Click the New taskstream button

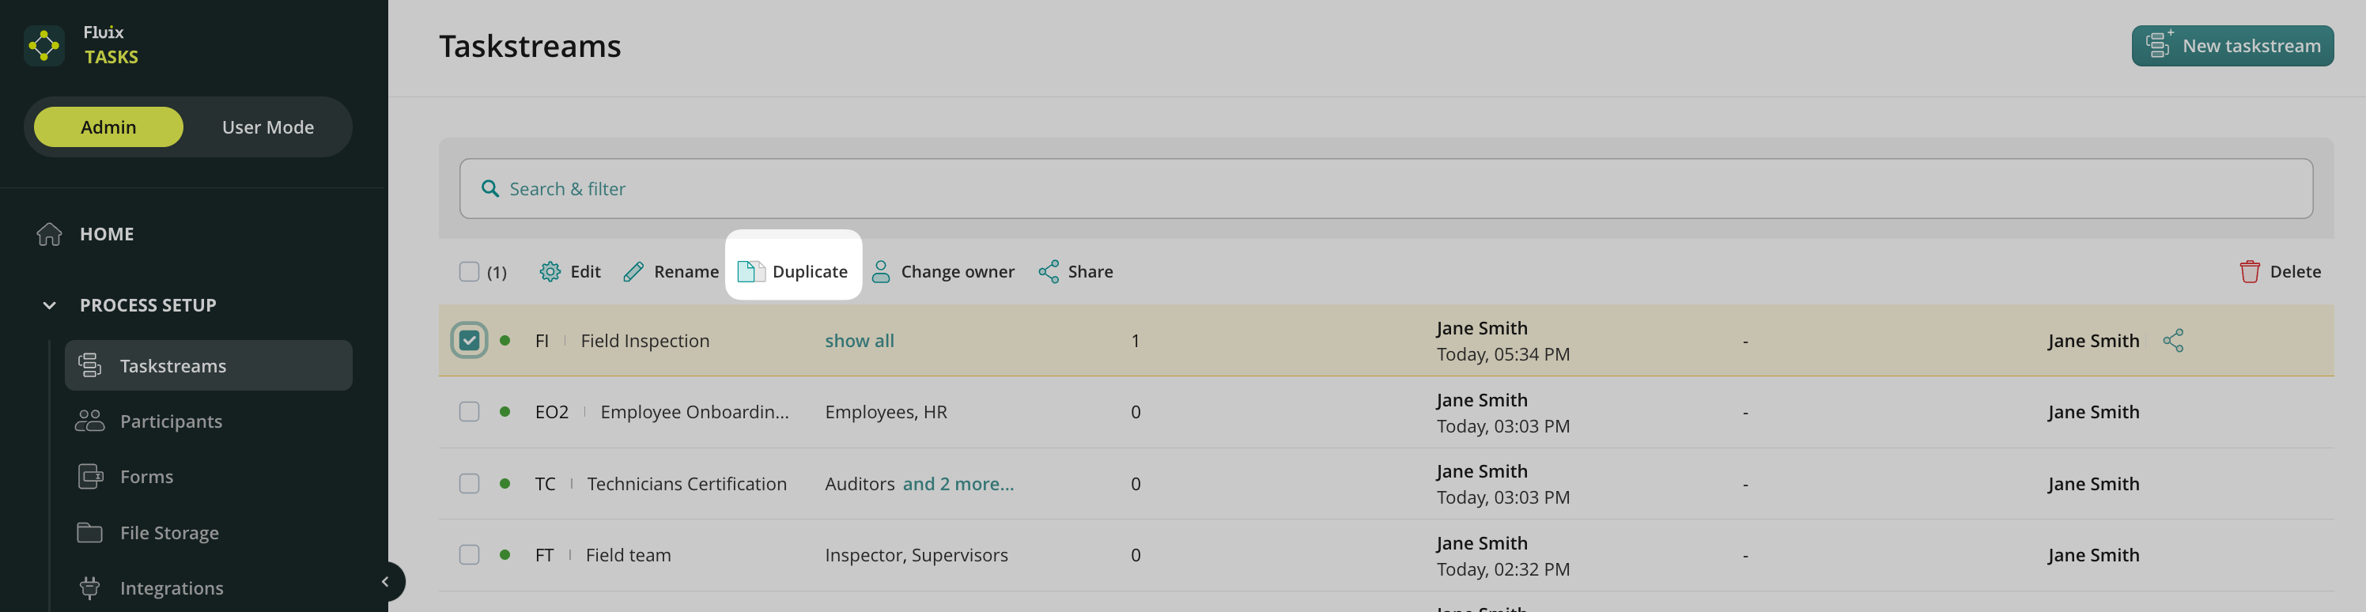pyautogui.click(x=2232, y=46)
